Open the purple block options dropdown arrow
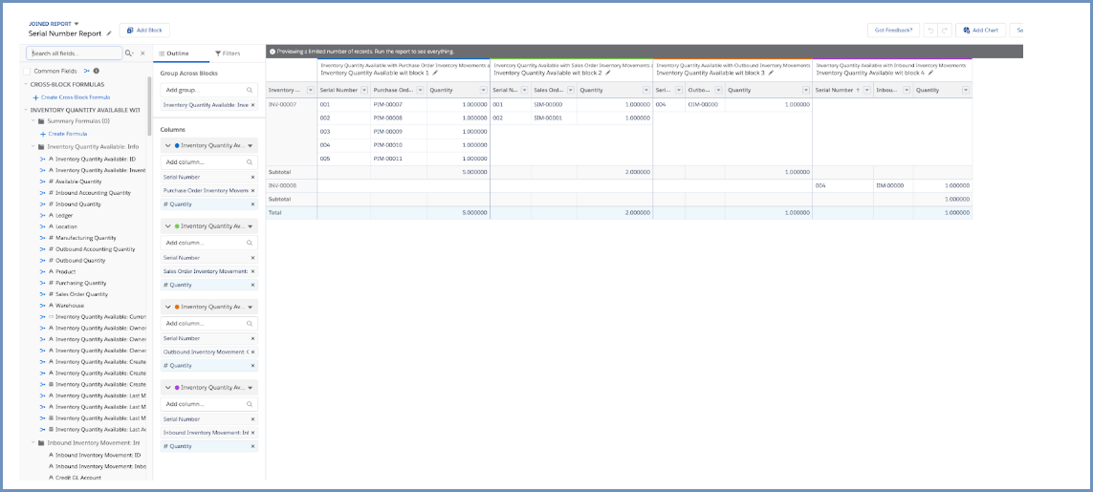Viewport: 1093px width, 492px height. point(251,388)
